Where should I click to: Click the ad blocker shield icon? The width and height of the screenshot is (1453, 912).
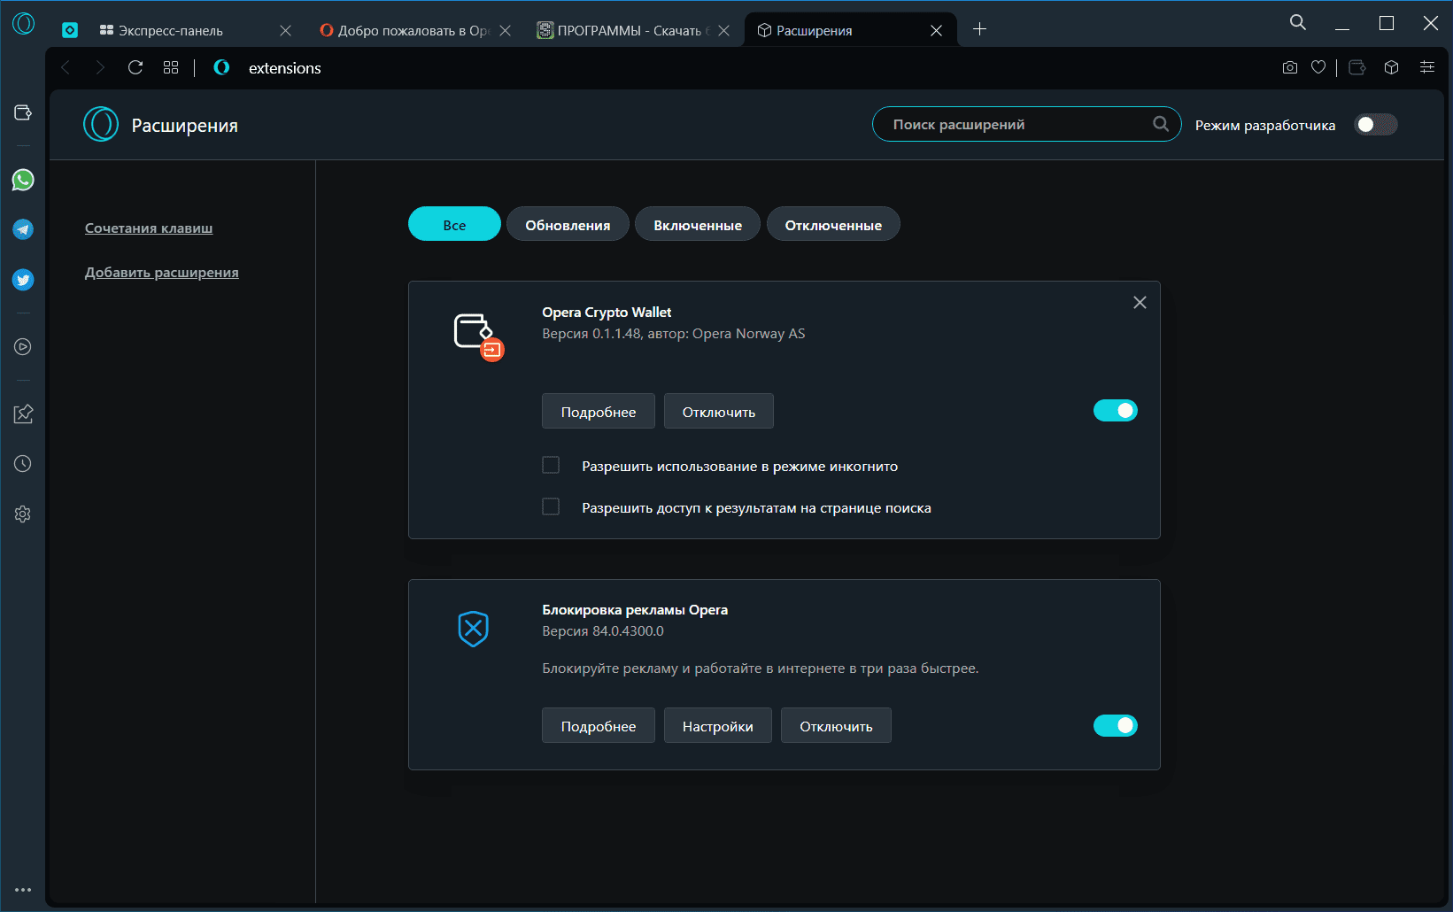coord(474,629)
